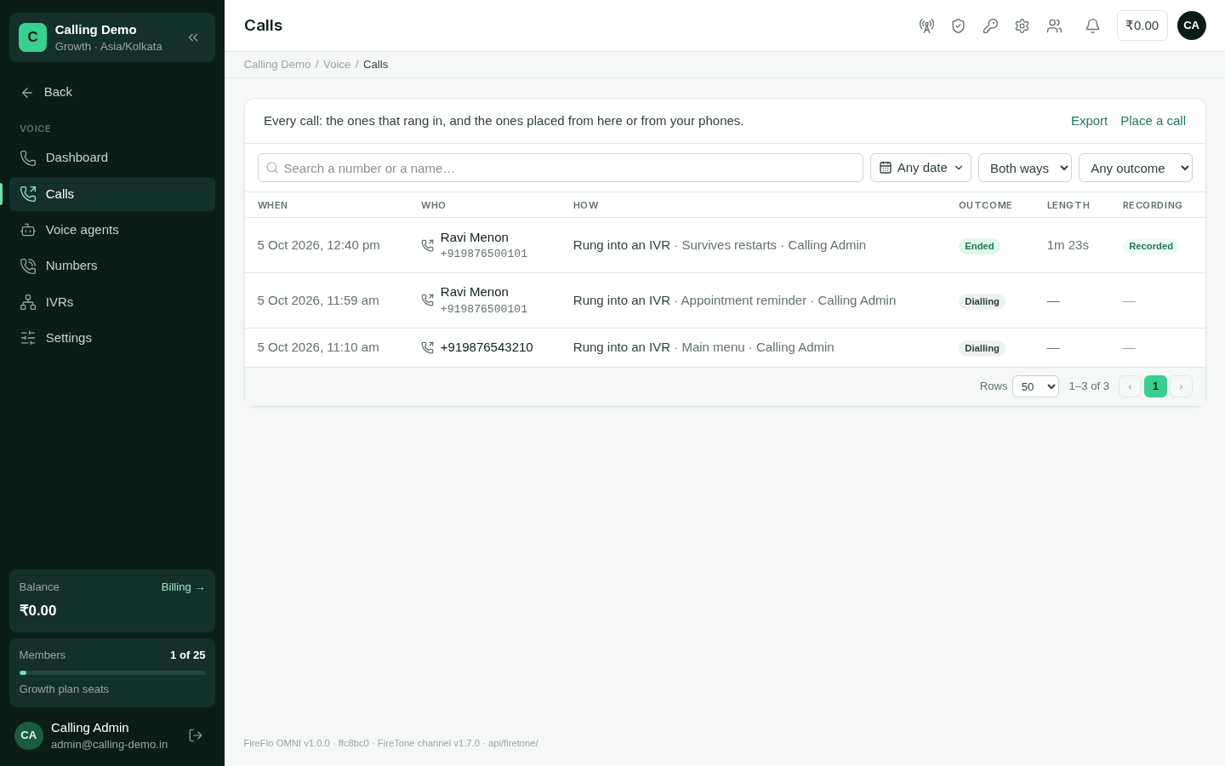Screen dimensions: 1225x766
Task: Click the previous page arrow
Action: click(1130, 386)
